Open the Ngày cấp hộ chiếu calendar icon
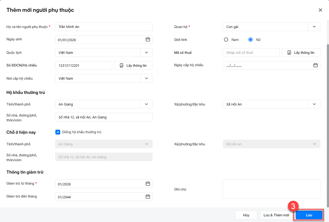329x222 pixels. [x=315, y=65]
